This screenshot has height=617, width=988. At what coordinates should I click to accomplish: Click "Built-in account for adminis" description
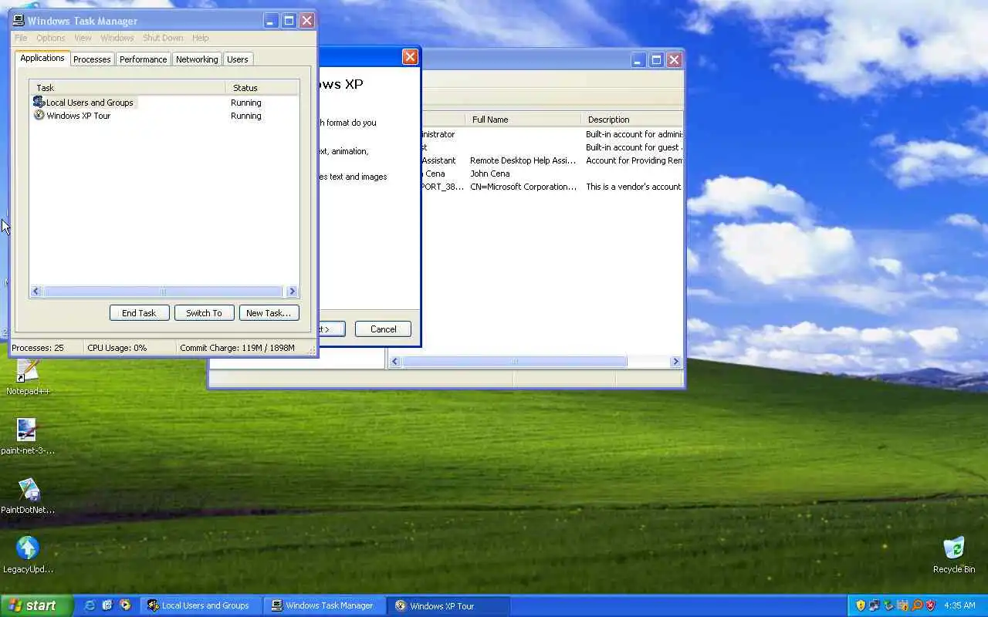point(634,134)
